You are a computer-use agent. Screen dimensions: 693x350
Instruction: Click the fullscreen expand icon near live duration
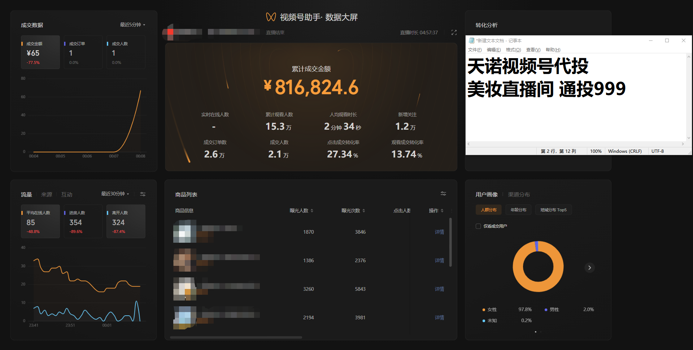(x=454, y=33)
